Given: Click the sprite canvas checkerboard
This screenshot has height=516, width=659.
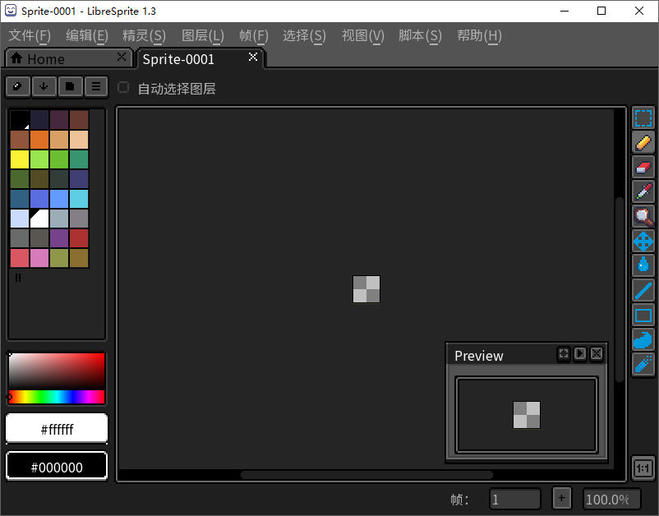Looking at the screenshot, I should click(366, 289).
